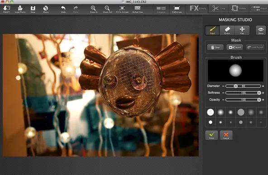
Task: Clear the mask with the Clear button
Action: [x=215, y=47]
